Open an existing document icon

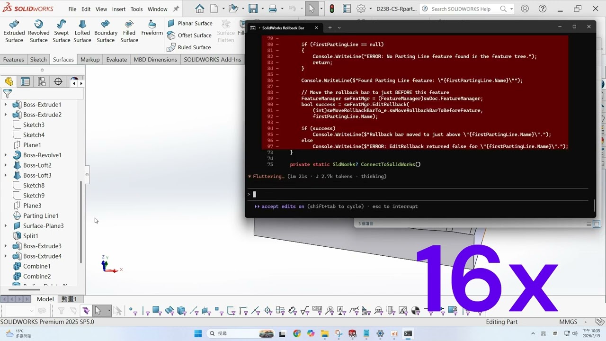tap(232, 9)
